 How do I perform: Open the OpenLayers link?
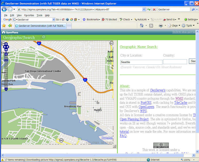tap(146, 107)
